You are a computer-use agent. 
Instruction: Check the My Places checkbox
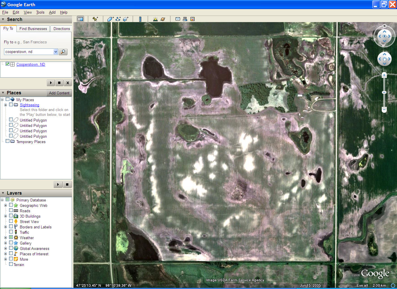pyautogui.click(x=8, y=99)
